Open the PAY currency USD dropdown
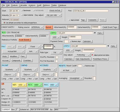Image resolution: width=120 pixels, height=112 pixels. (54, 85)
